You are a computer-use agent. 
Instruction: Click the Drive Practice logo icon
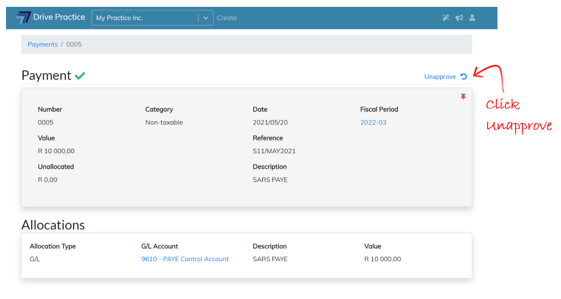click(x=23, y=17)
